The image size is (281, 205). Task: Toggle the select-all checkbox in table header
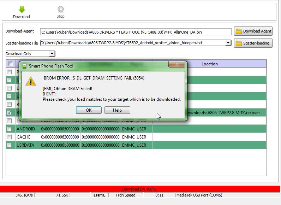tap(11, 64)
